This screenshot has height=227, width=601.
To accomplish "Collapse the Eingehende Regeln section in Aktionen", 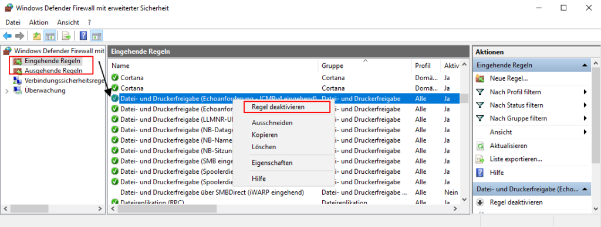I will click(585, 66).
